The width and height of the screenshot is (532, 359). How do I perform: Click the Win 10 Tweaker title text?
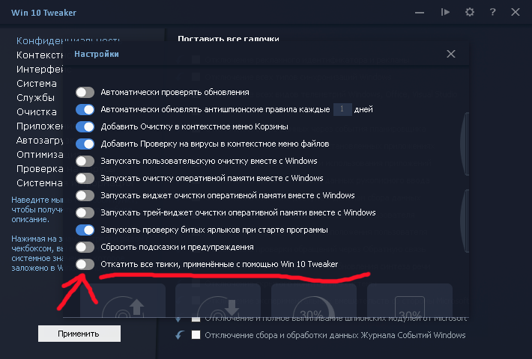point(43,13)
